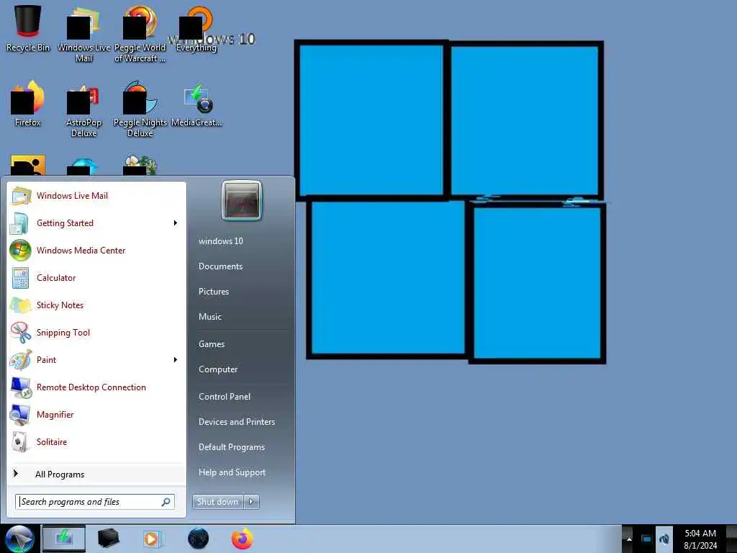This screenshot has width=737, height=553.
Task: Expand Getting Started submenu arrow
Action: [x=176, y=223]
